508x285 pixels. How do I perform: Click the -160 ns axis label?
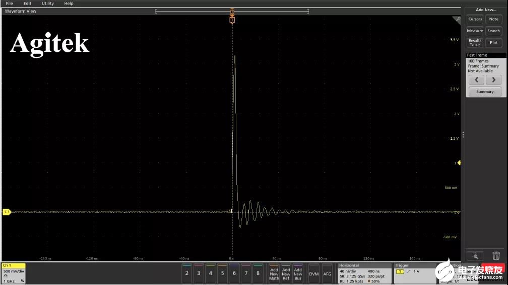pos(45,258)
